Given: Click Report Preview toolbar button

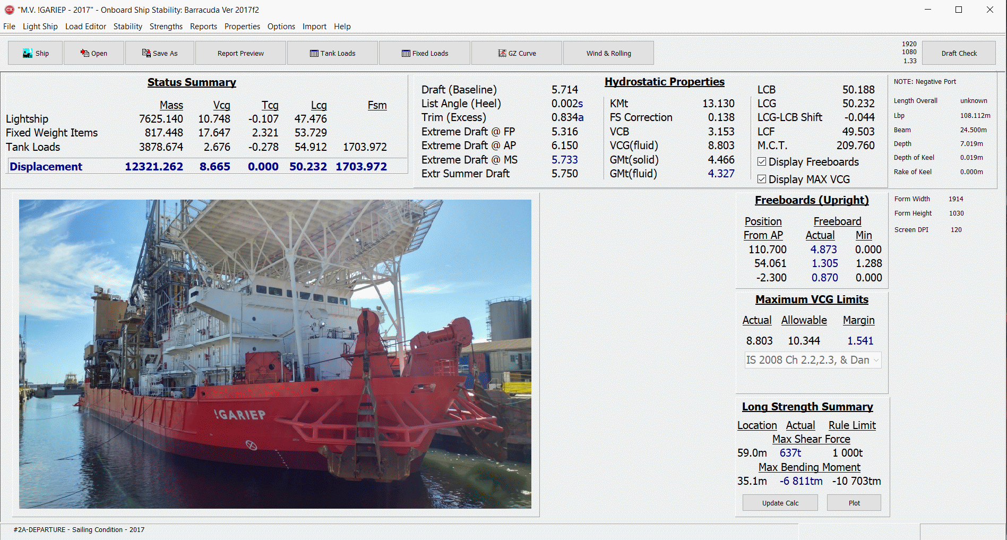Looking at the screenshot, I should tap(240, 54).
